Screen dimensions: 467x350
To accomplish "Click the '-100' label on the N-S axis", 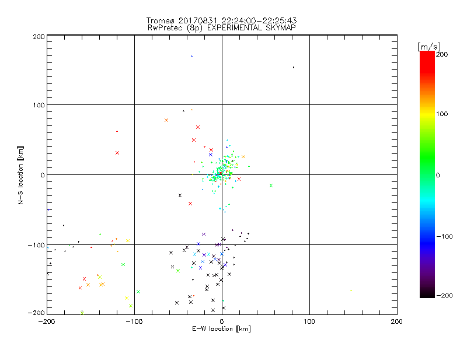I will 36,245.
